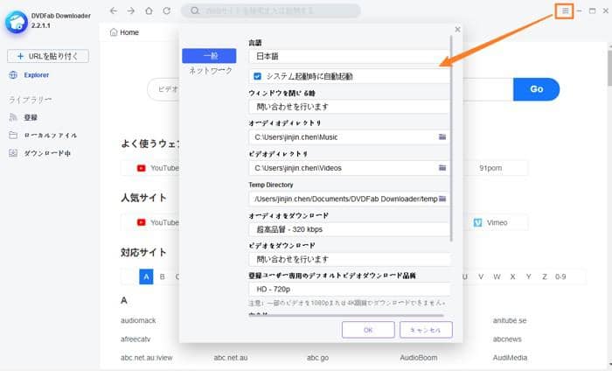
Task: Click the キャンセル button
Action: pos(426,330)
